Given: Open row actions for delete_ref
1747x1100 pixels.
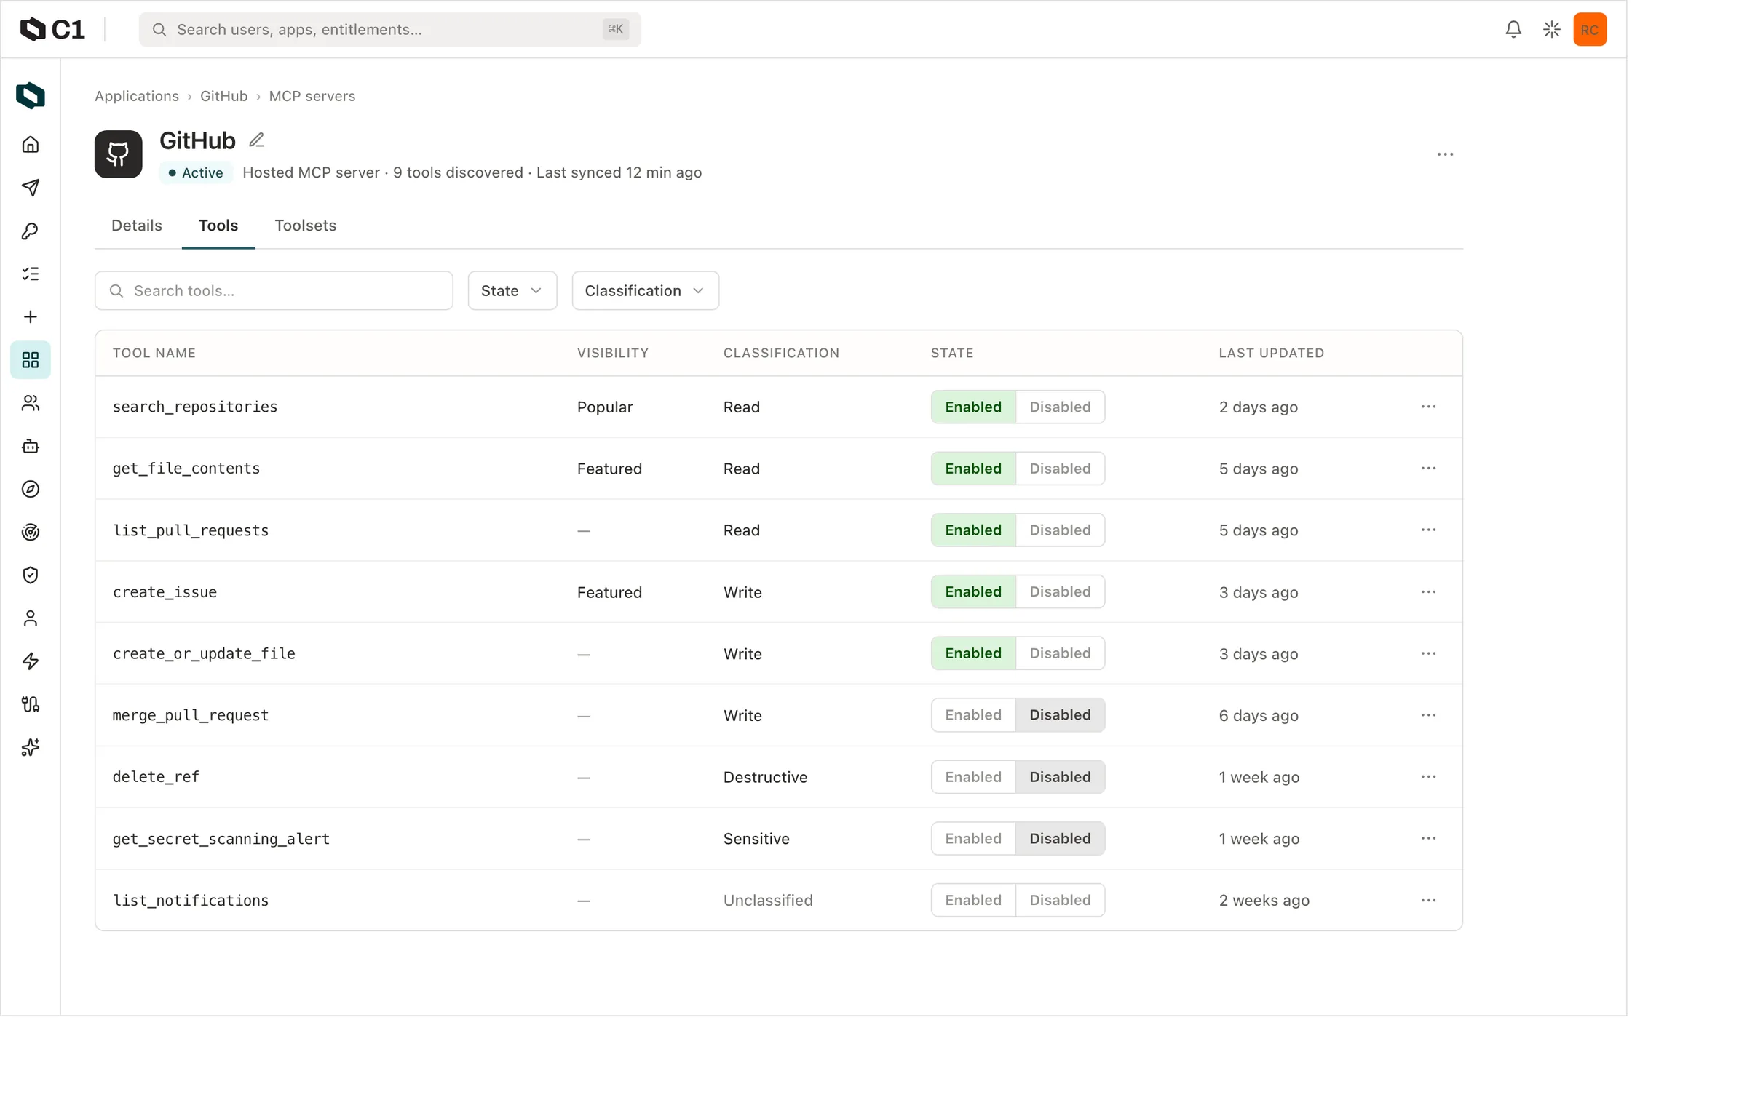Looking at the screenshot, I should [x=1428, y=777].
